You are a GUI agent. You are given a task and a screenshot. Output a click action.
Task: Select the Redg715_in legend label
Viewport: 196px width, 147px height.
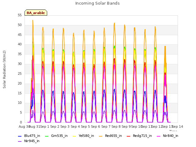click(x=142, y=136)
